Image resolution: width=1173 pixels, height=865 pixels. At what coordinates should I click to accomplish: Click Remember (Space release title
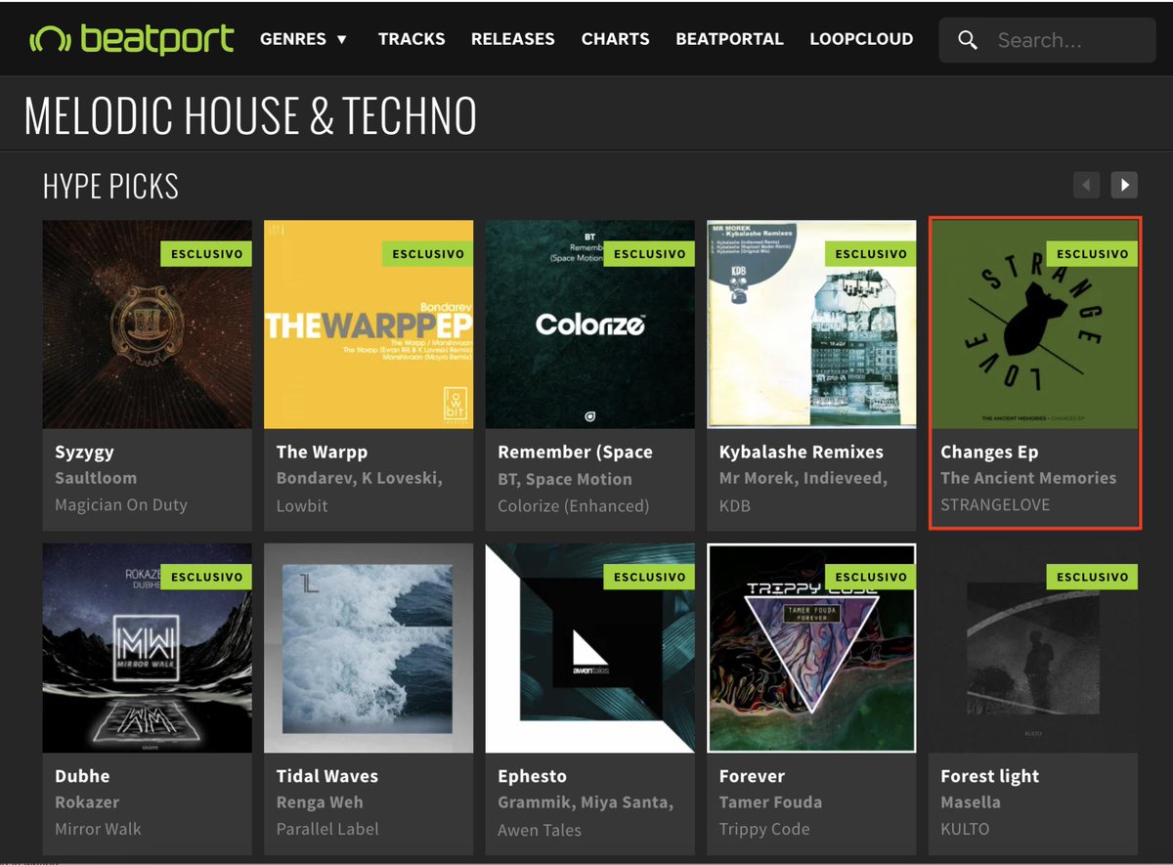pyautogui.click(x=575, y=453)
